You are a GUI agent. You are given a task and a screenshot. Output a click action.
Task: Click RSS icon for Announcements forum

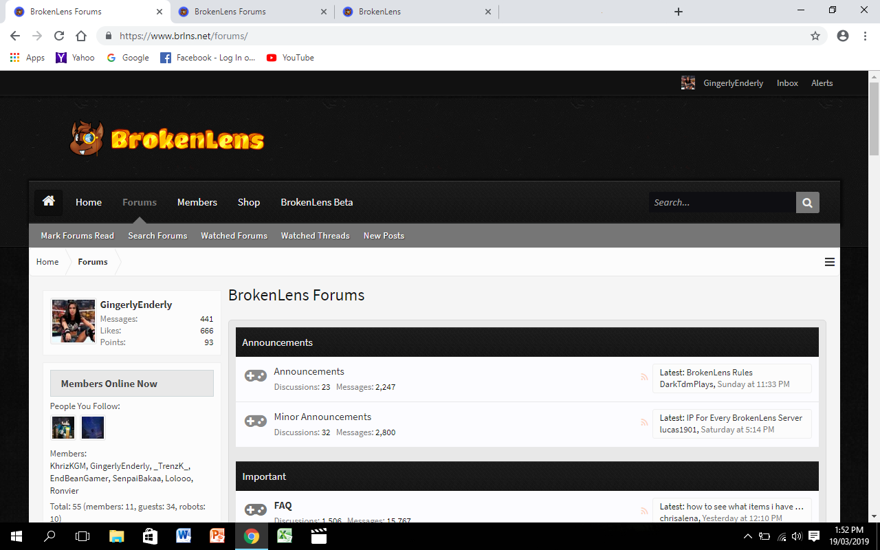[x=644, y=377]
